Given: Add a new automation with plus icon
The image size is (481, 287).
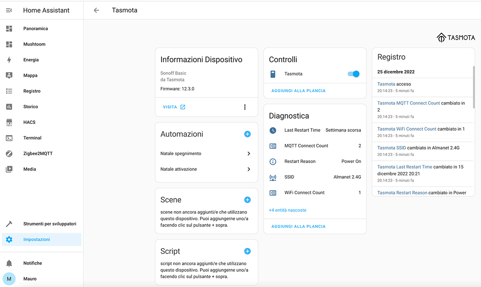Looking at the screenshot, I should [x=247, y=134].
